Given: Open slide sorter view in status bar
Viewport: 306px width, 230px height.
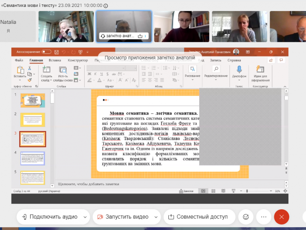Looking at the screenshot, I should (213, 191).
